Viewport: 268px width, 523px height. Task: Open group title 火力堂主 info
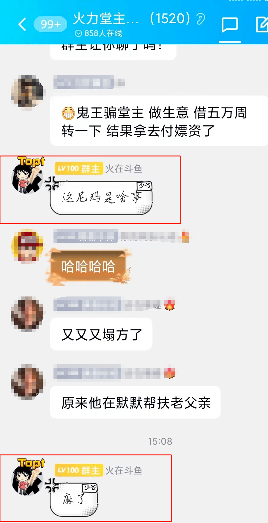[x=106, y=18]
